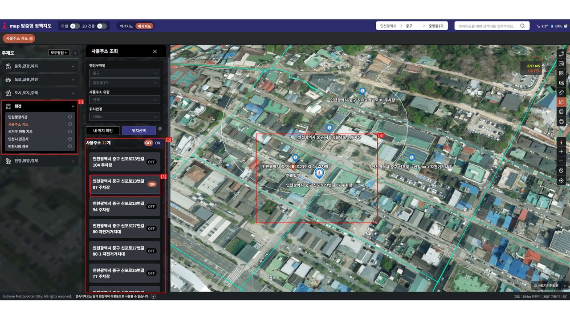
Task: Toggle the 라벨 label switch
Action: [75, 26]
